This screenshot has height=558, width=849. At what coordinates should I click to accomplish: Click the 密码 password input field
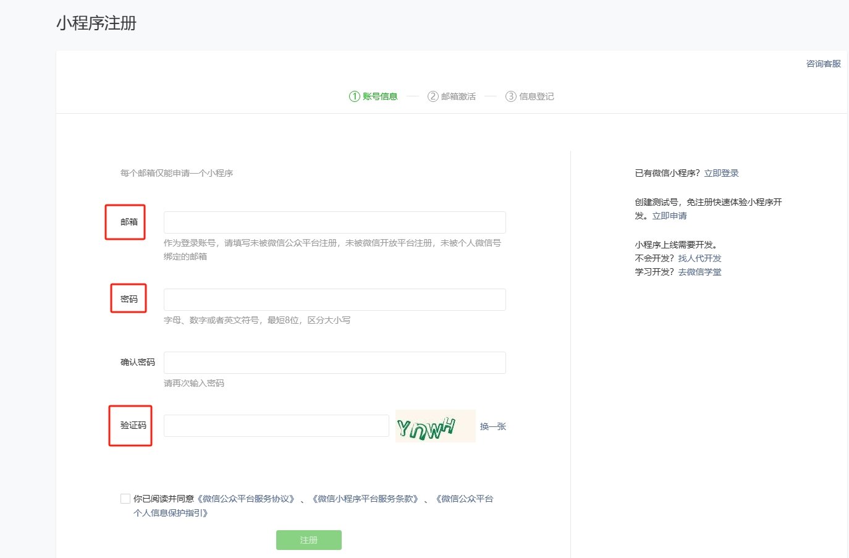coord(334,299)
